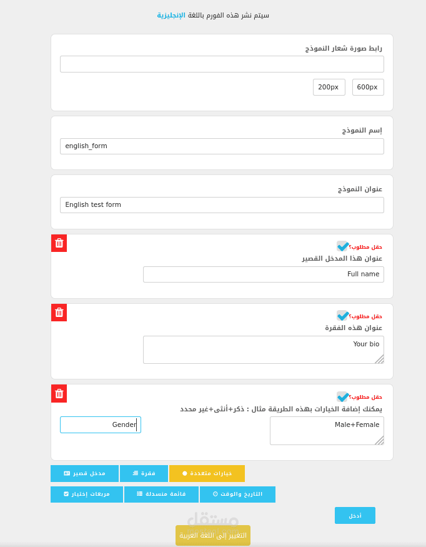The height and width of the screenshot is (547, 426).
Task: Add checkboxes (مربعات إختيار) field
Action: 87,494
